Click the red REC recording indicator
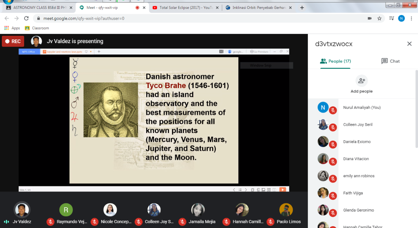This screenshot has width=418, height=228. (x=13, y=41)
